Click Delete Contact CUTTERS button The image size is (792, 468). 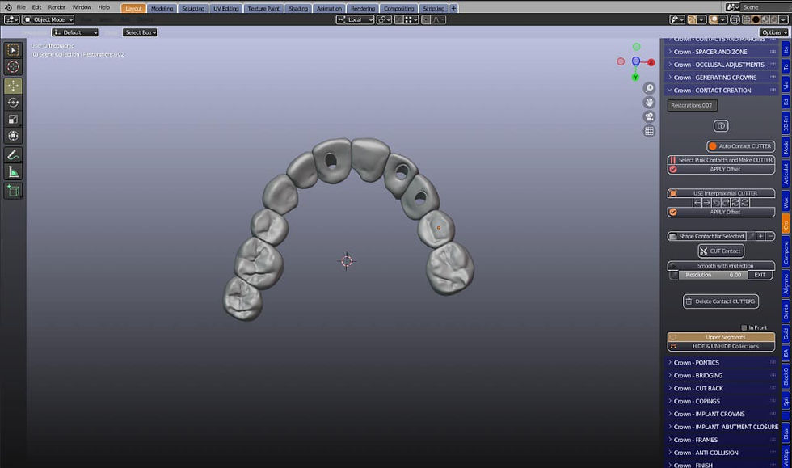pos(721,301)
